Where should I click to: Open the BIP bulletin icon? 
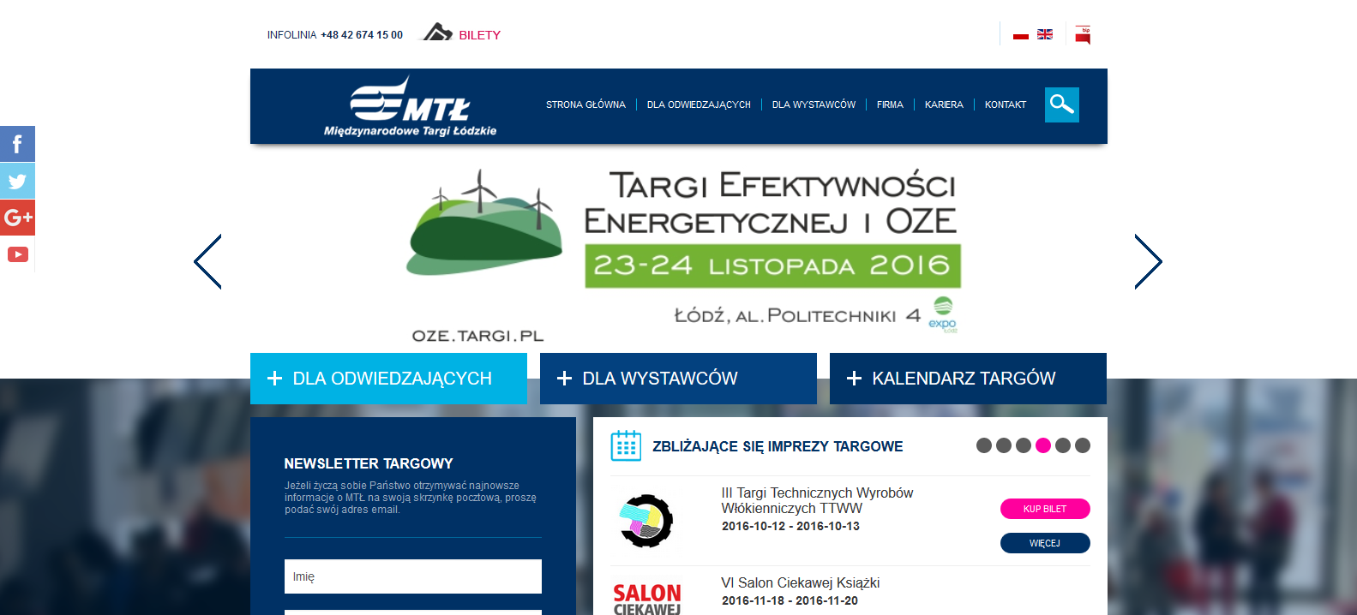point(1083,35)
